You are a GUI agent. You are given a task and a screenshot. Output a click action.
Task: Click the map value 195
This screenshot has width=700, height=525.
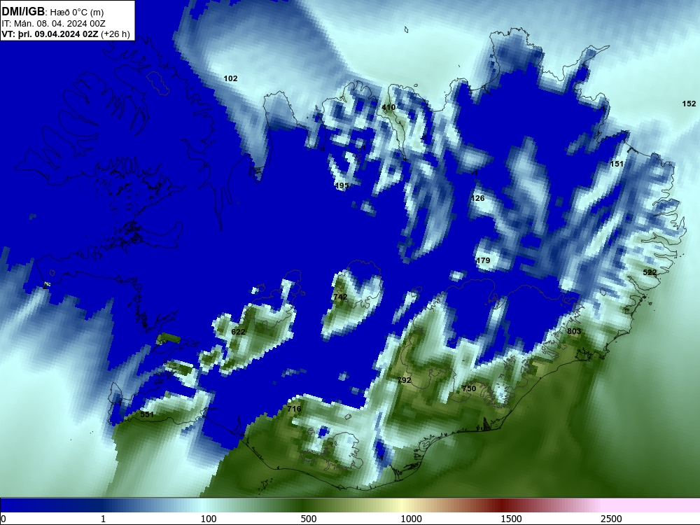342,185
